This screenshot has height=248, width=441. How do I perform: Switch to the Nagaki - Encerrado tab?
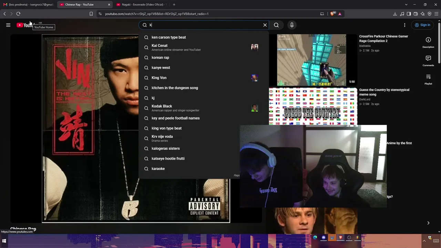pos(141,4)
